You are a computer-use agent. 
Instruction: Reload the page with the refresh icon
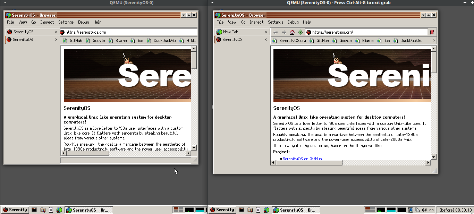point(300,32)
